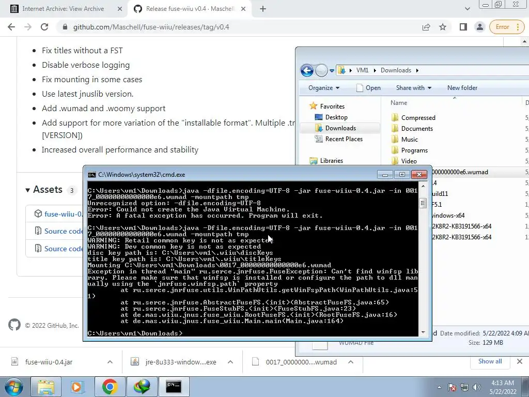The height and width of the screenshot is (397, 529).
Task: Click the cmd taskbar icon
Action: [x=174, y=387]
